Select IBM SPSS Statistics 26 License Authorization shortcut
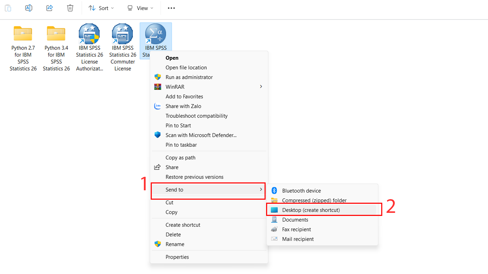488x274 pixels. tap(89, 48)
